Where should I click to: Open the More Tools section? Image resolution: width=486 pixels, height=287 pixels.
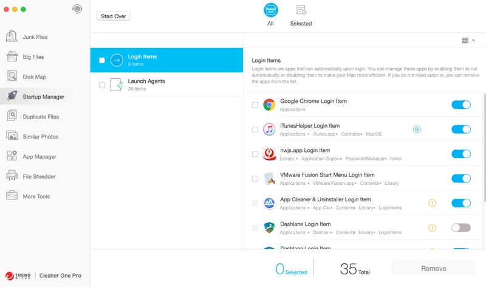[x=36, y=196]
